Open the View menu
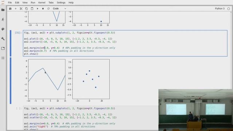The image size is (233, 131). 25,3
